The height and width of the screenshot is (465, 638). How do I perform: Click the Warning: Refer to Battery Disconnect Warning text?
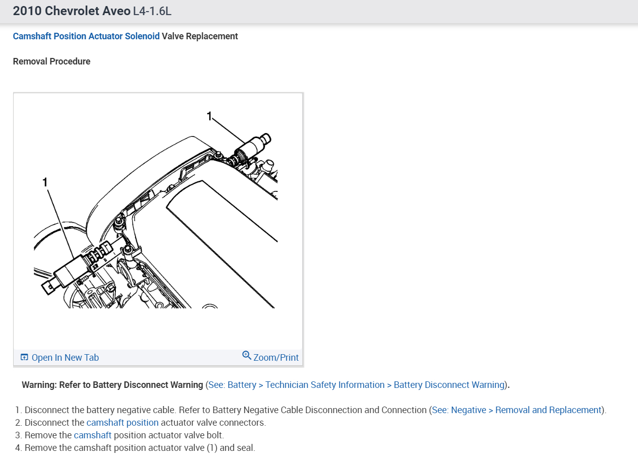pos(112,385)
